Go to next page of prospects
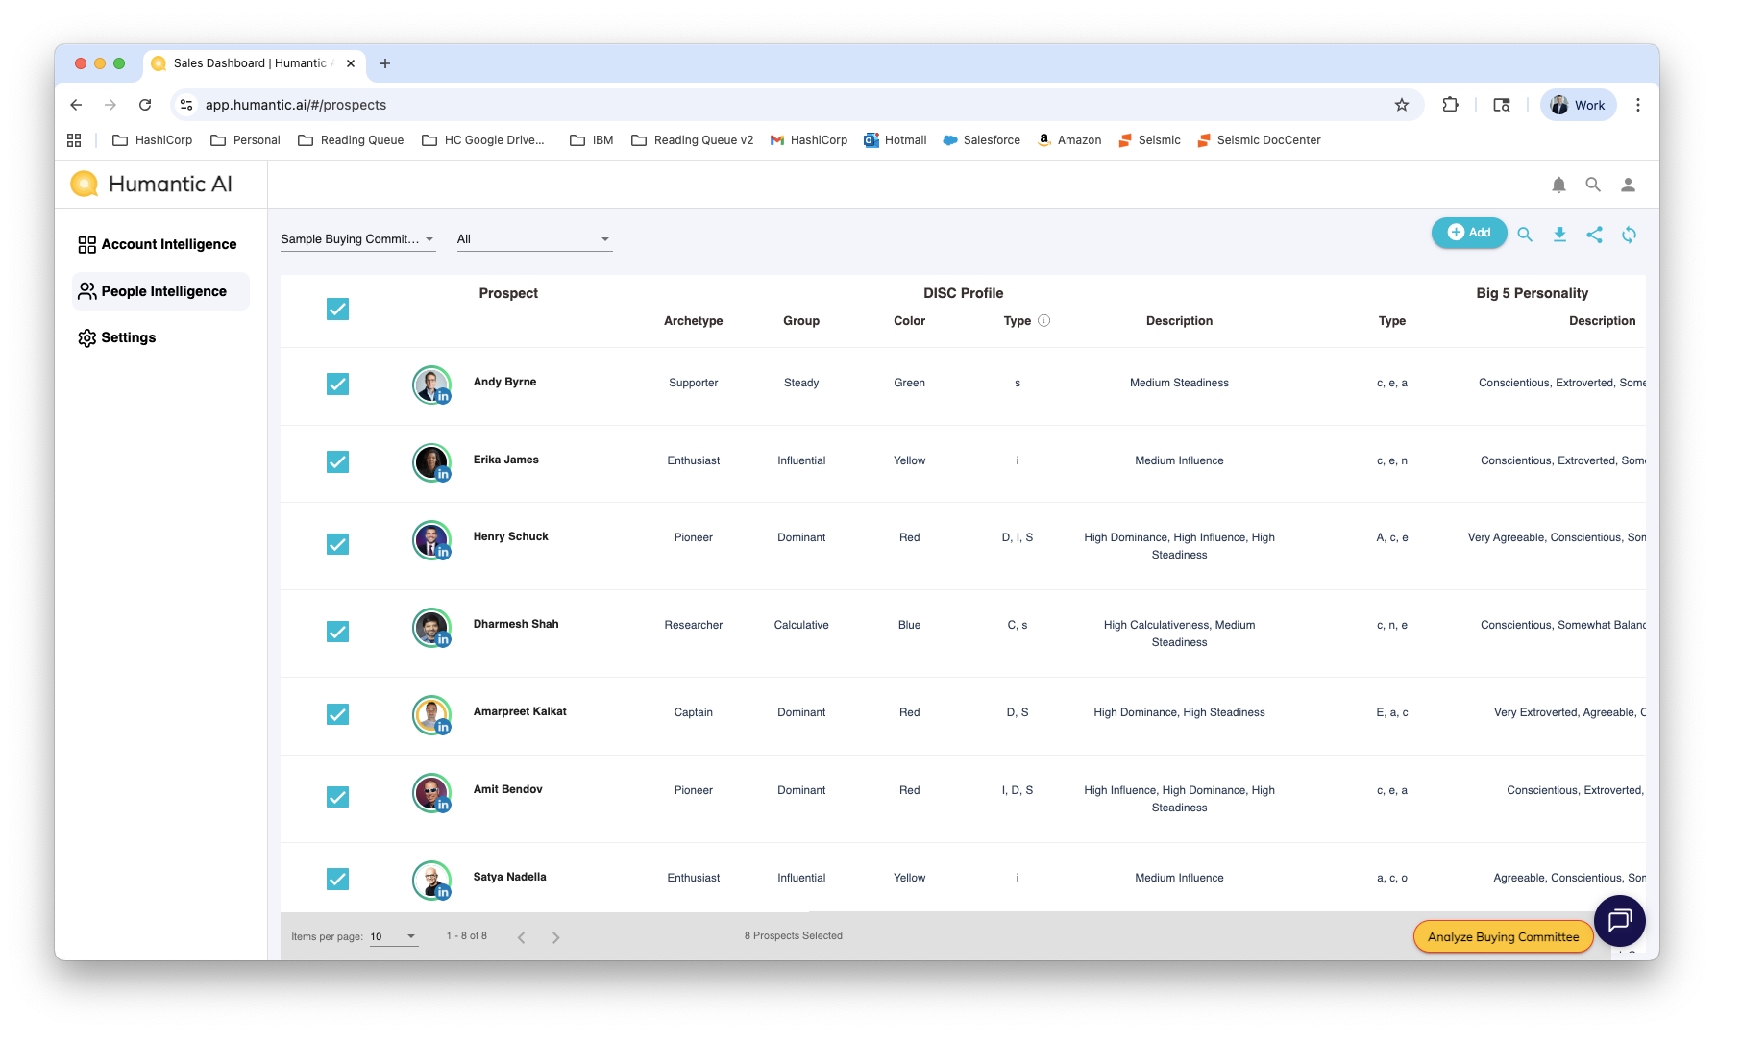This screenshot has width=1742, height=1044. pos(555,937)
